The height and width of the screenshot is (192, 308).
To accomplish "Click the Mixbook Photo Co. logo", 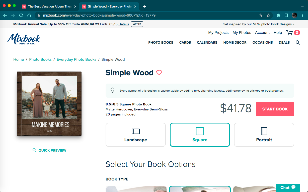I will pos(24,39).
